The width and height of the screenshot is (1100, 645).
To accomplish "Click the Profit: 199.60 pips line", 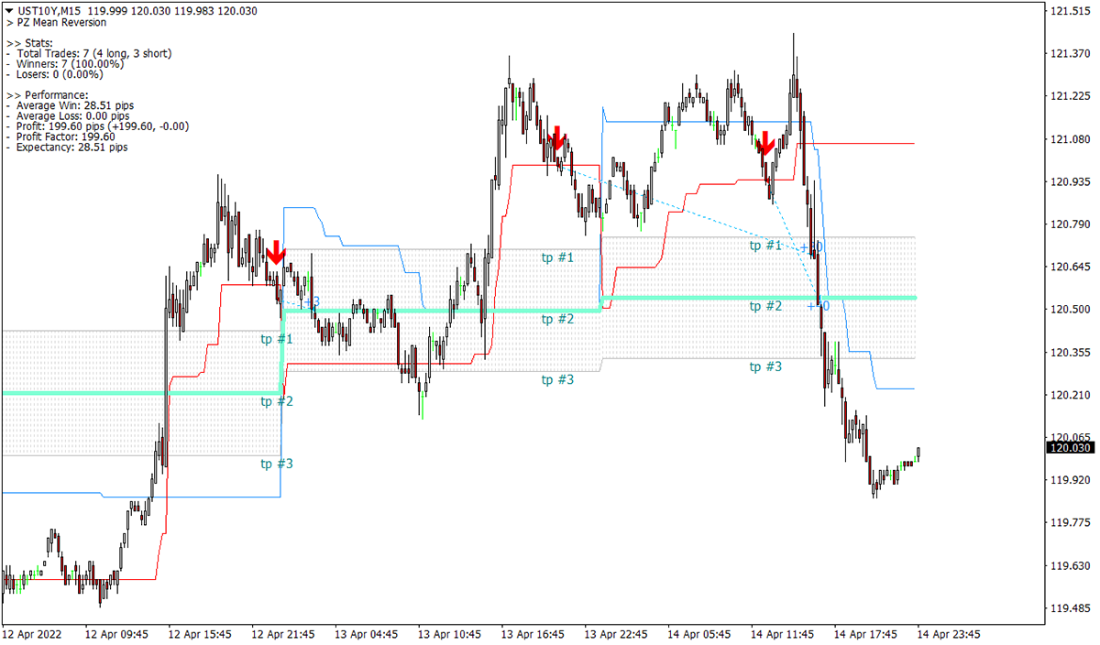I will tap(97, 126).
